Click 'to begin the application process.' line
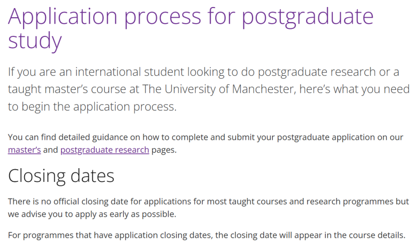Image resolution: width=419 pixels, height=250 pixels. click(92, 107)
